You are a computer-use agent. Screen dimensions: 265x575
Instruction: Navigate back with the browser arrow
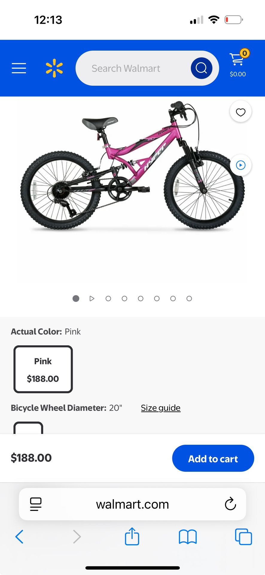pos(19,537)
